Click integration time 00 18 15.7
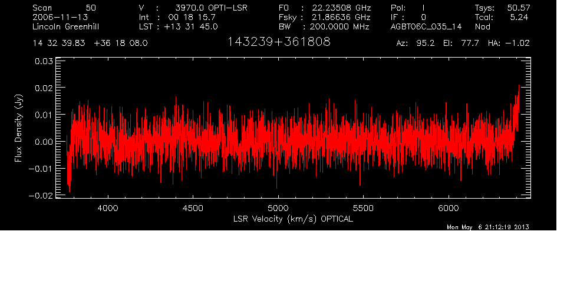This screenshot has width=567, height=288. pyautogui.click(x=192, y=17)
